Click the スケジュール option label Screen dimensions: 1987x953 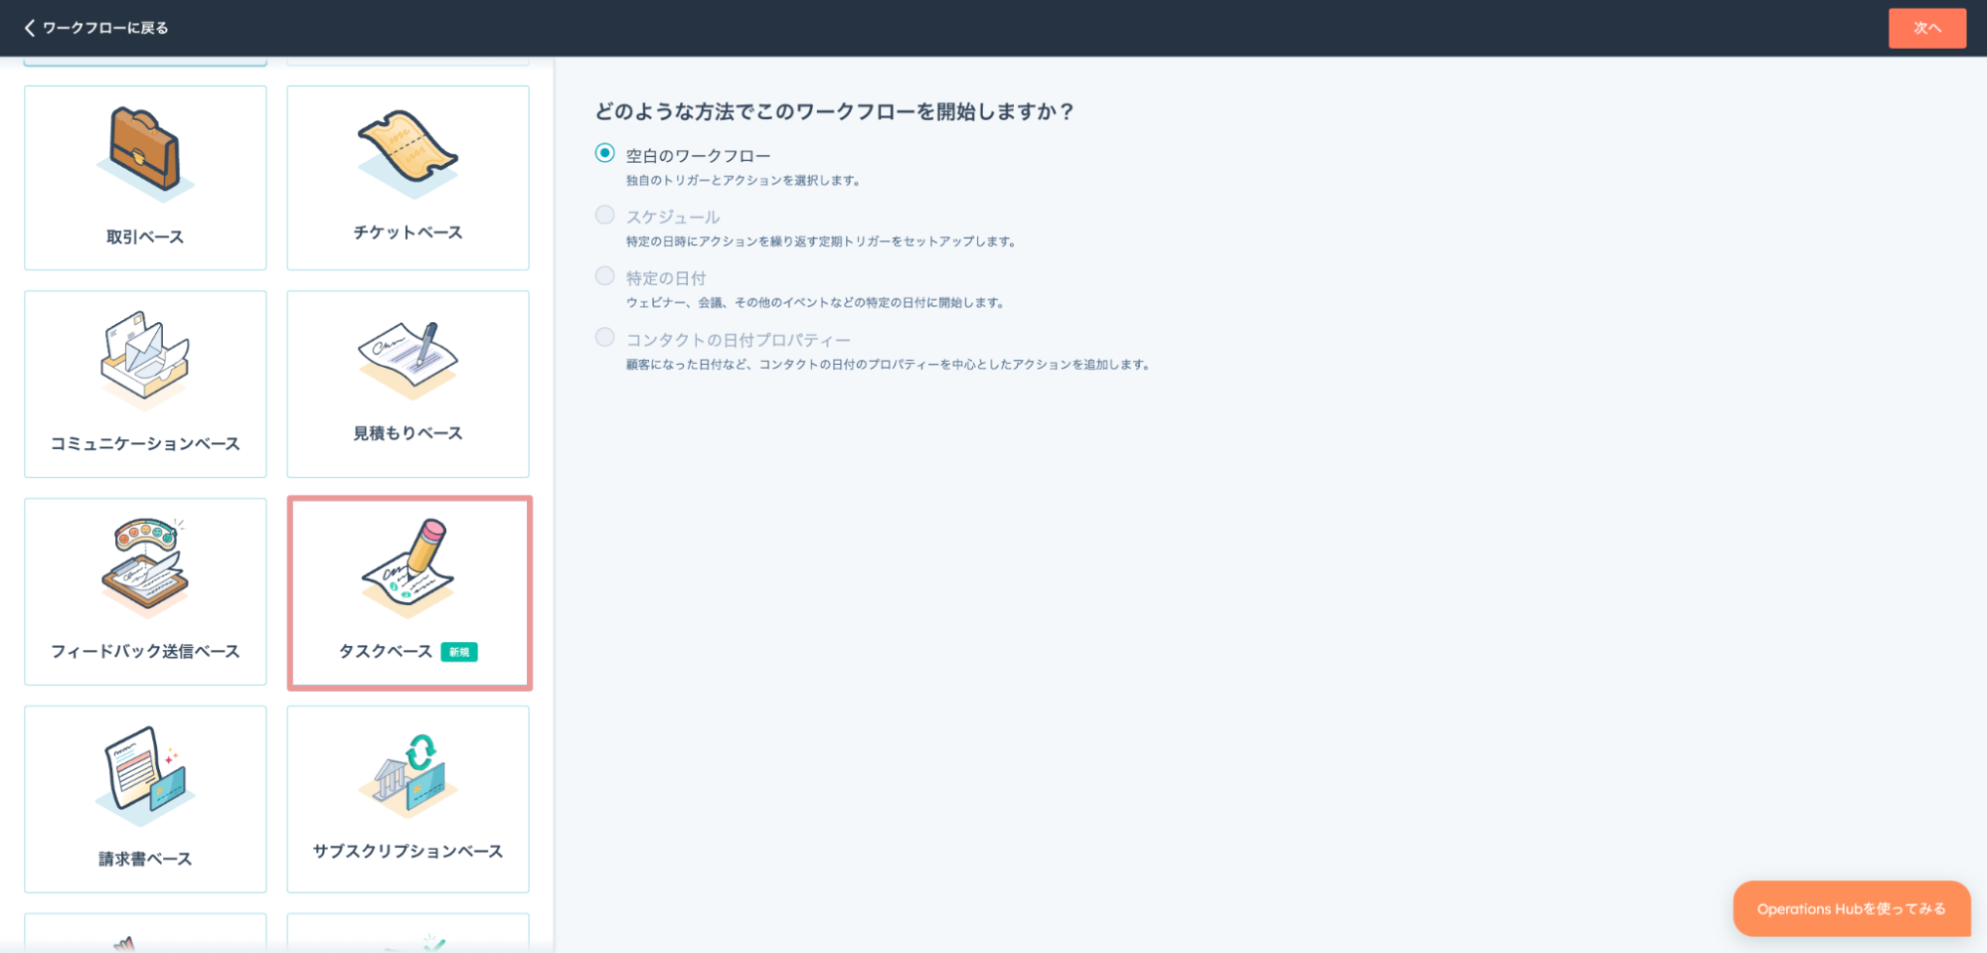[673, 217]
